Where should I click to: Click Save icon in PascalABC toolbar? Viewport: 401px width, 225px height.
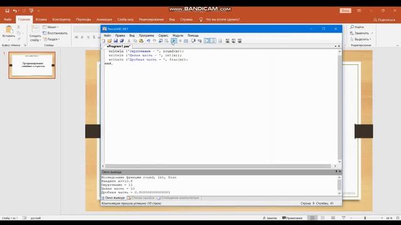[115, 41]
